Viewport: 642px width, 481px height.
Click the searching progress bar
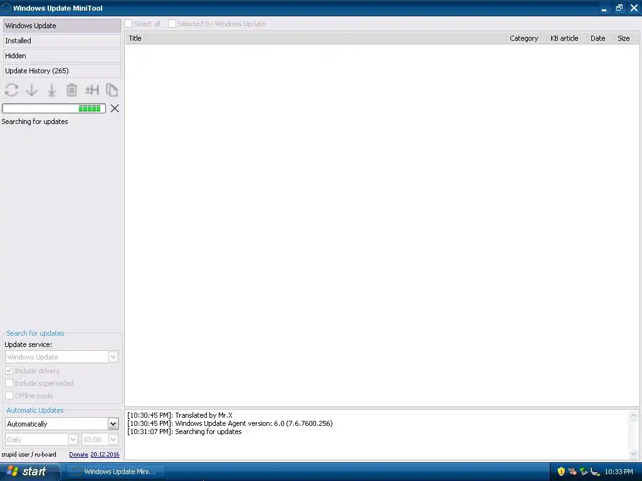54,108
